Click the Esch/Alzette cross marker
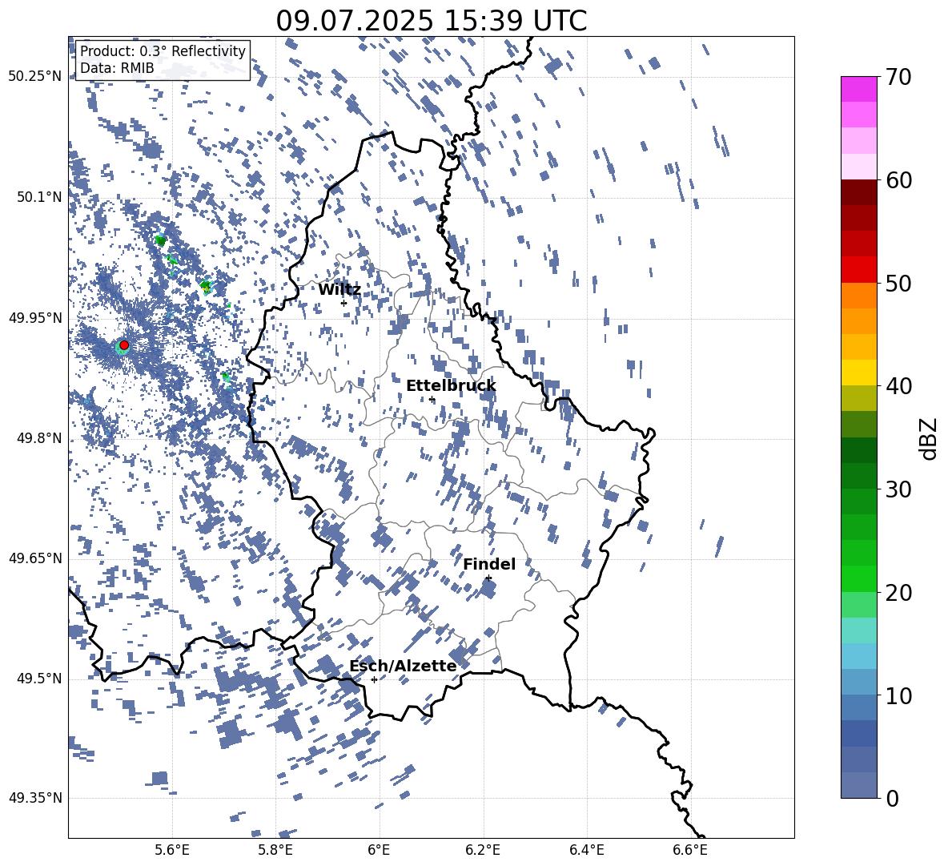Screen dimensions: 948x866 [374, 679]
